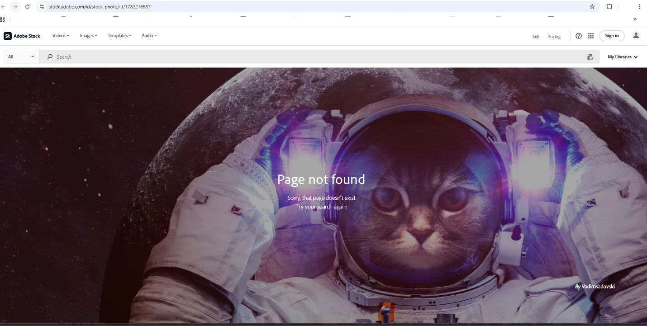The width and height of the screenshot is (647, 326).
Task: Click the magnifier icon in search bar
Action: (x=50, y=57)
